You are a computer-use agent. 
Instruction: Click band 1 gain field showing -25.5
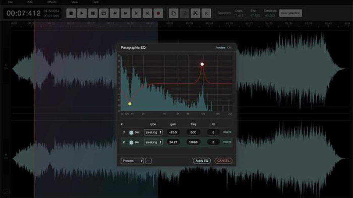(x=173, y=132)
